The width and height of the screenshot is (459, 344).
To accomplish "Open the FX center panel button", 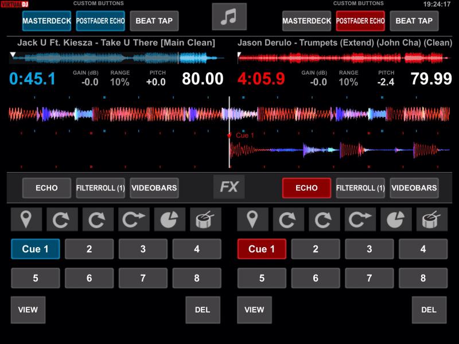I will [229, 187].
